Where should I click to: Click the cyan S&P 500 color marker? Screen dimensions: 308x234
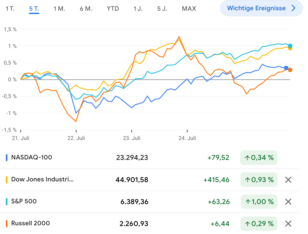pyautogui.click(x=6, y=202)
